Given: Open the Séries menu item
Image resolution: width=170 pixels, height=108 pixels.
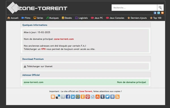Looking at the screenshot, I should click(38, 18).
